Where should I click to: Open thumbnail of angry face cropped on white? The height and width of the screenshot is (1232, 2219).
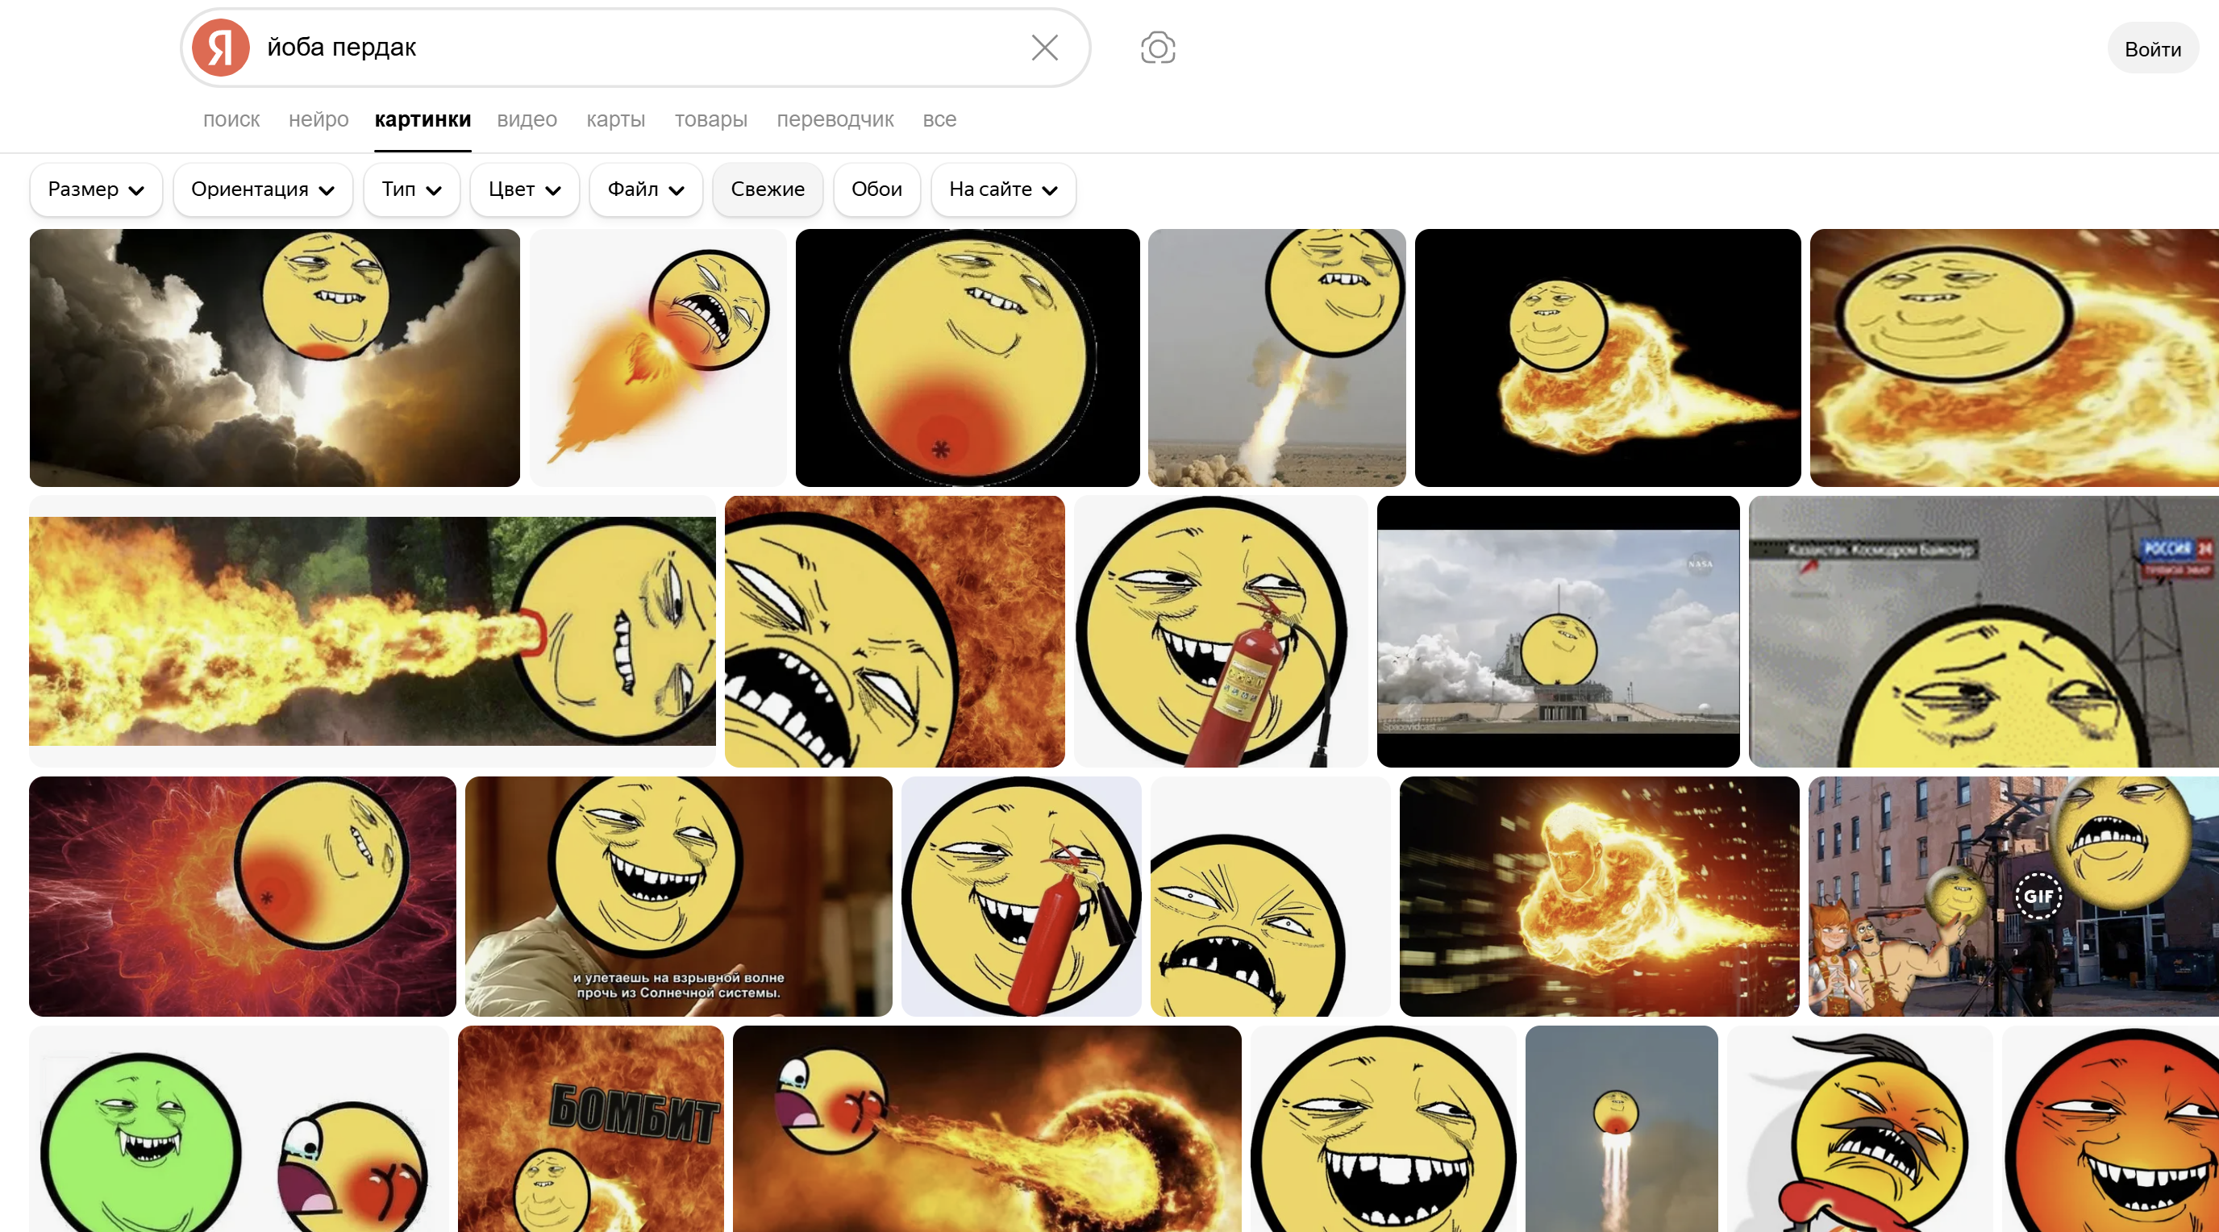pyautogui.click(x=1270, y=896)
